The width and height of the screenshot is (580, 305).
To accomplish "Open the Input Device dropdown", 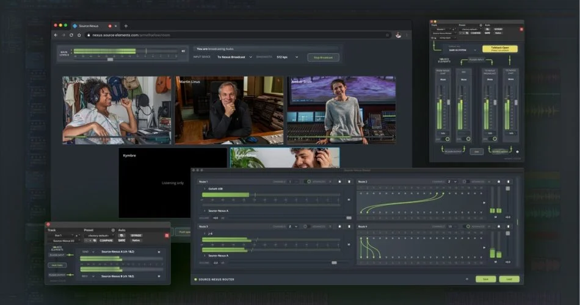I will [234, 57].
